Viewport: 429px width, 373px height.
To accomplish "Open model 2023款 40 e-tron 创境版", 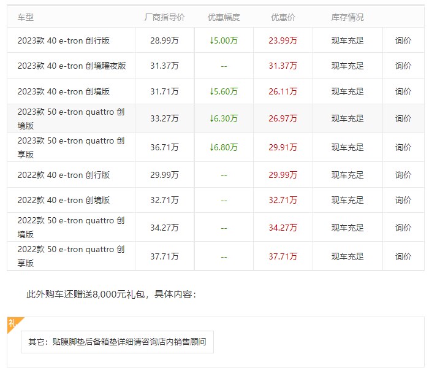I will coord(64,91).
